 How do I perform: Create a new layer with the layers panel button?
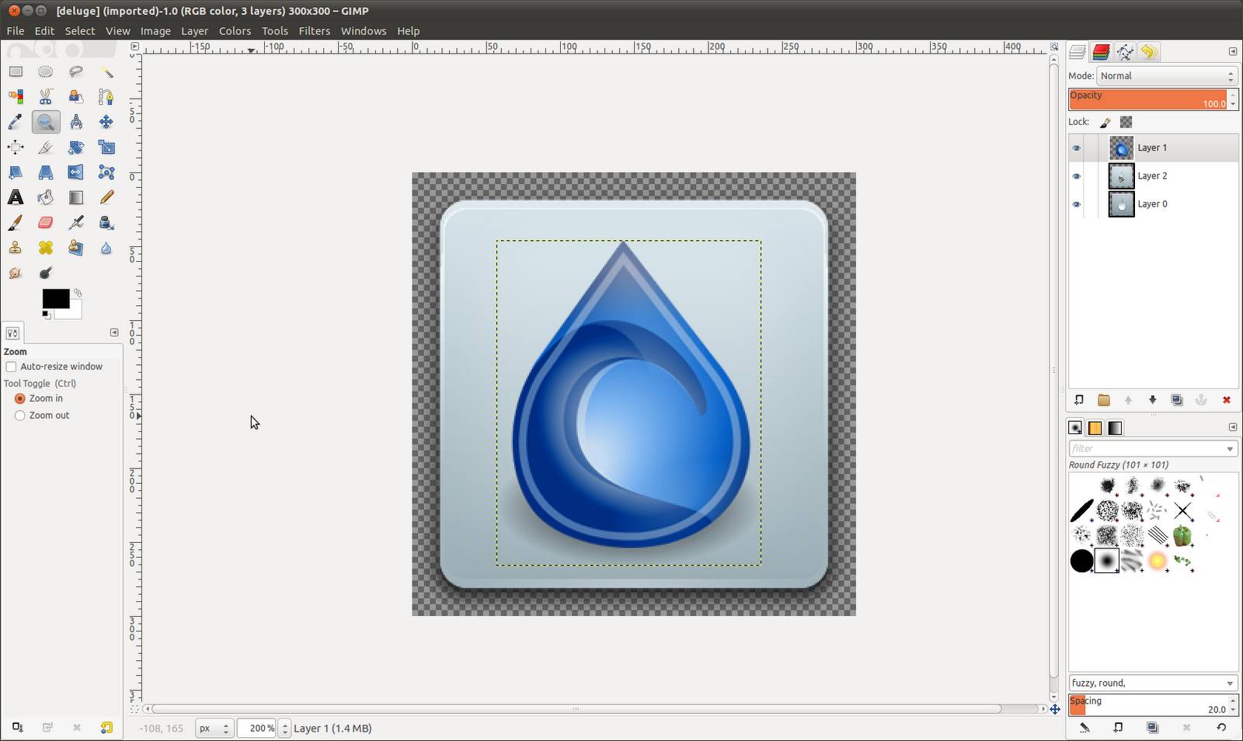coord(1079,400)
